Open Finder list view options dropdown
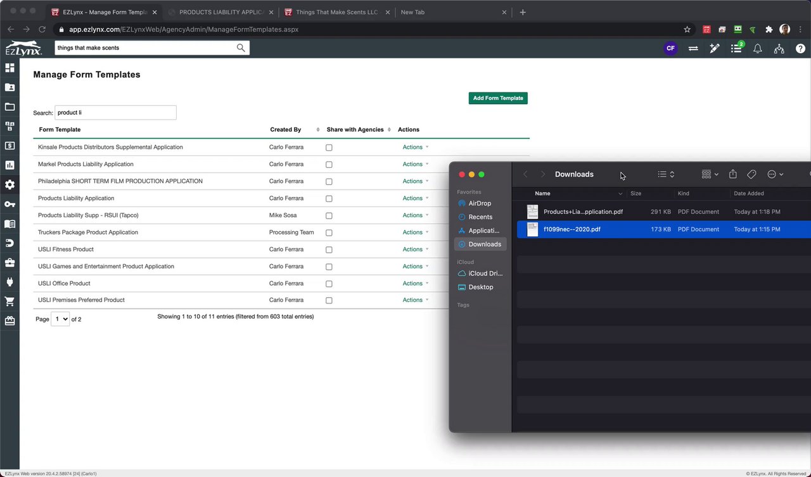811x477 pixels. [x=666, y=174]
